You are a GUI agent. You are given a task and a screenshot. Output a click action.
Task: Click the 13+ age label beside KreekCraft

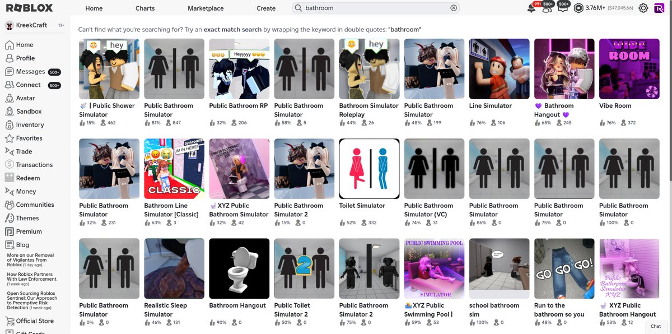61,25
